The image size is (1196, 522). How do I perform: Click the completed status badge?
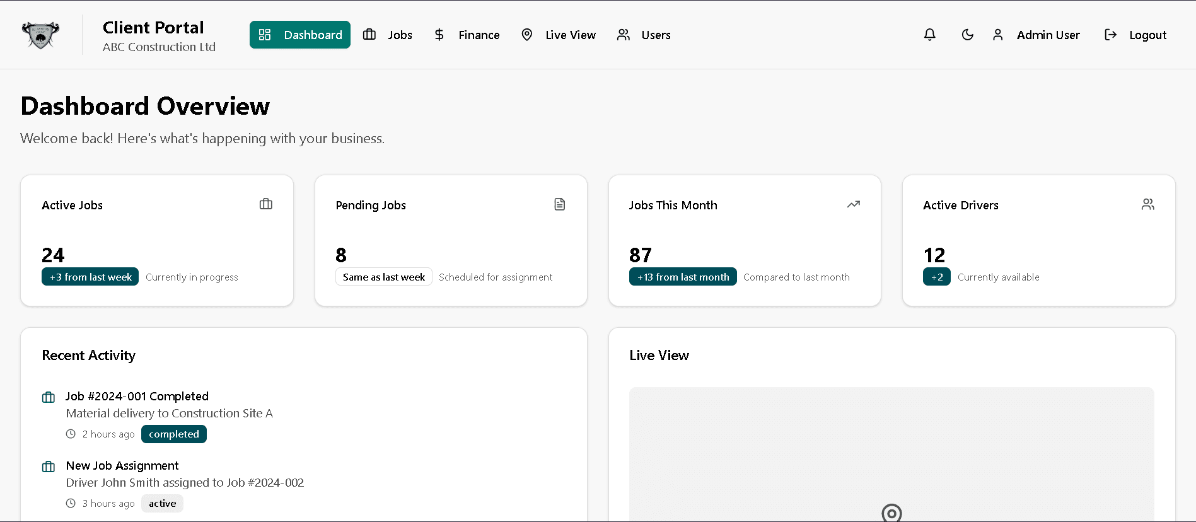click(174, 434)
